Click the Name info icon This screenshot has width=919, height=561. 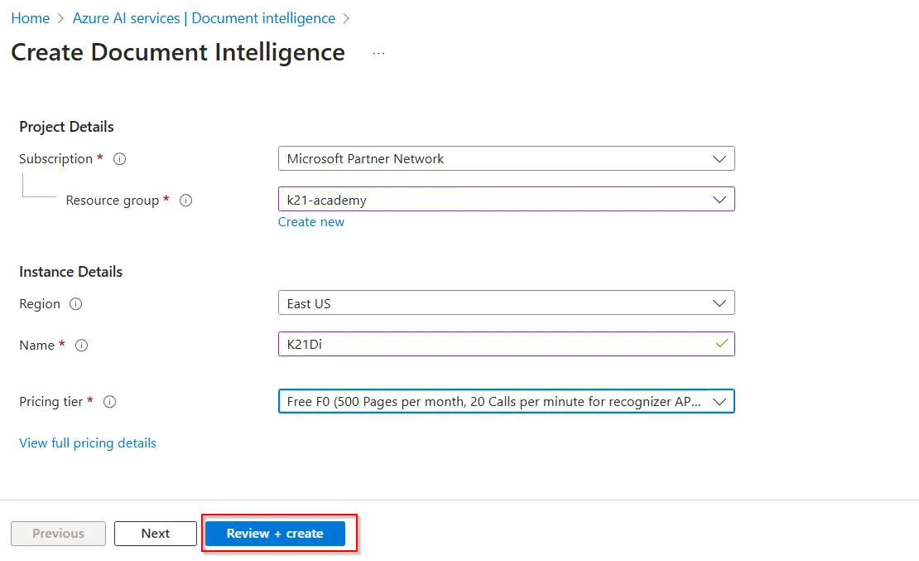point(81,346)
